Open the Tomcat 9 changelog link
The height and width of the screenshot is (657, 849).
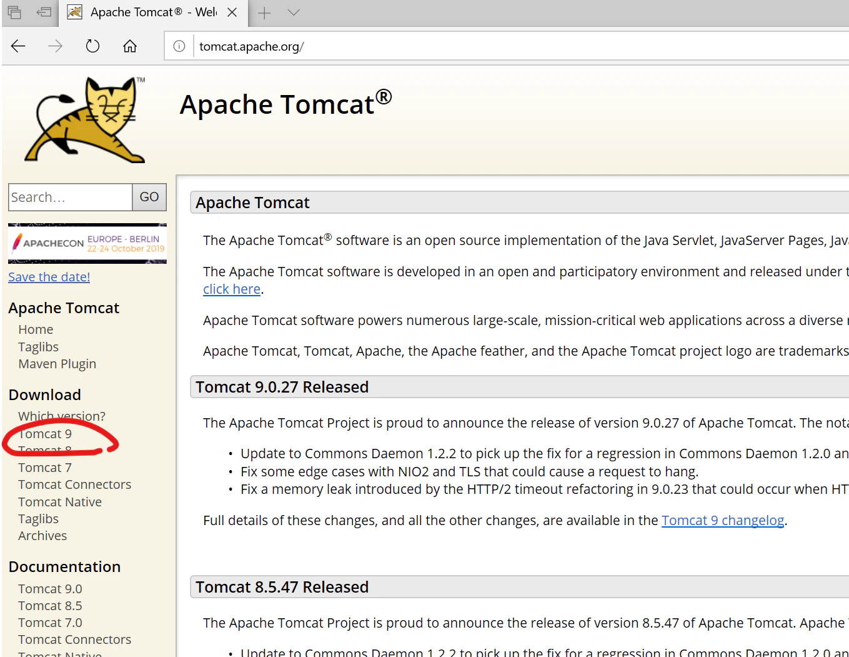(x=723, y=520)
